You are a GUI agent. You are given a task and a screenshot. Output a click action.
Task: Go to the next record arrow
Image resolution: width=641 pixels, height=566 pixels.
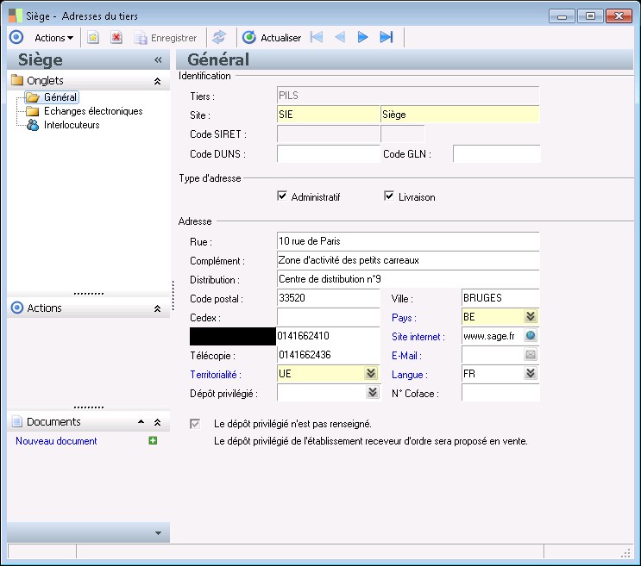click(363, 37)
